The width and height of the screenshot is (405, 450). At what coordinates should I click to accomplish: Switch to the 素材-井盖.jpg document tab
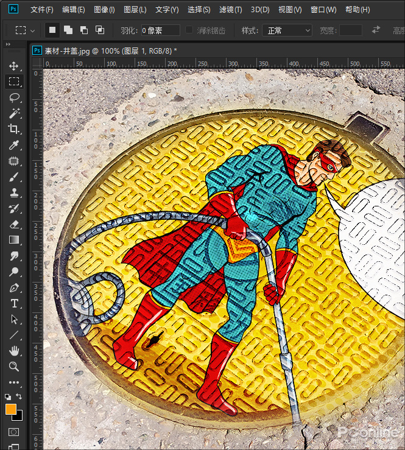click(x=110, y=51)
